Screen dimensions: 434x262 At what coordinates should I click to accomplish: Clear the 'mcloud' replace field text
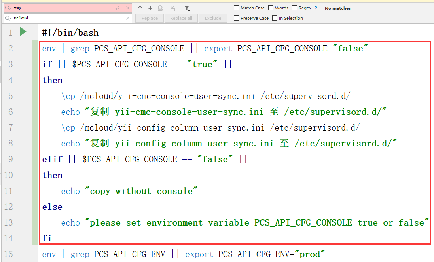tap(128, 18)
